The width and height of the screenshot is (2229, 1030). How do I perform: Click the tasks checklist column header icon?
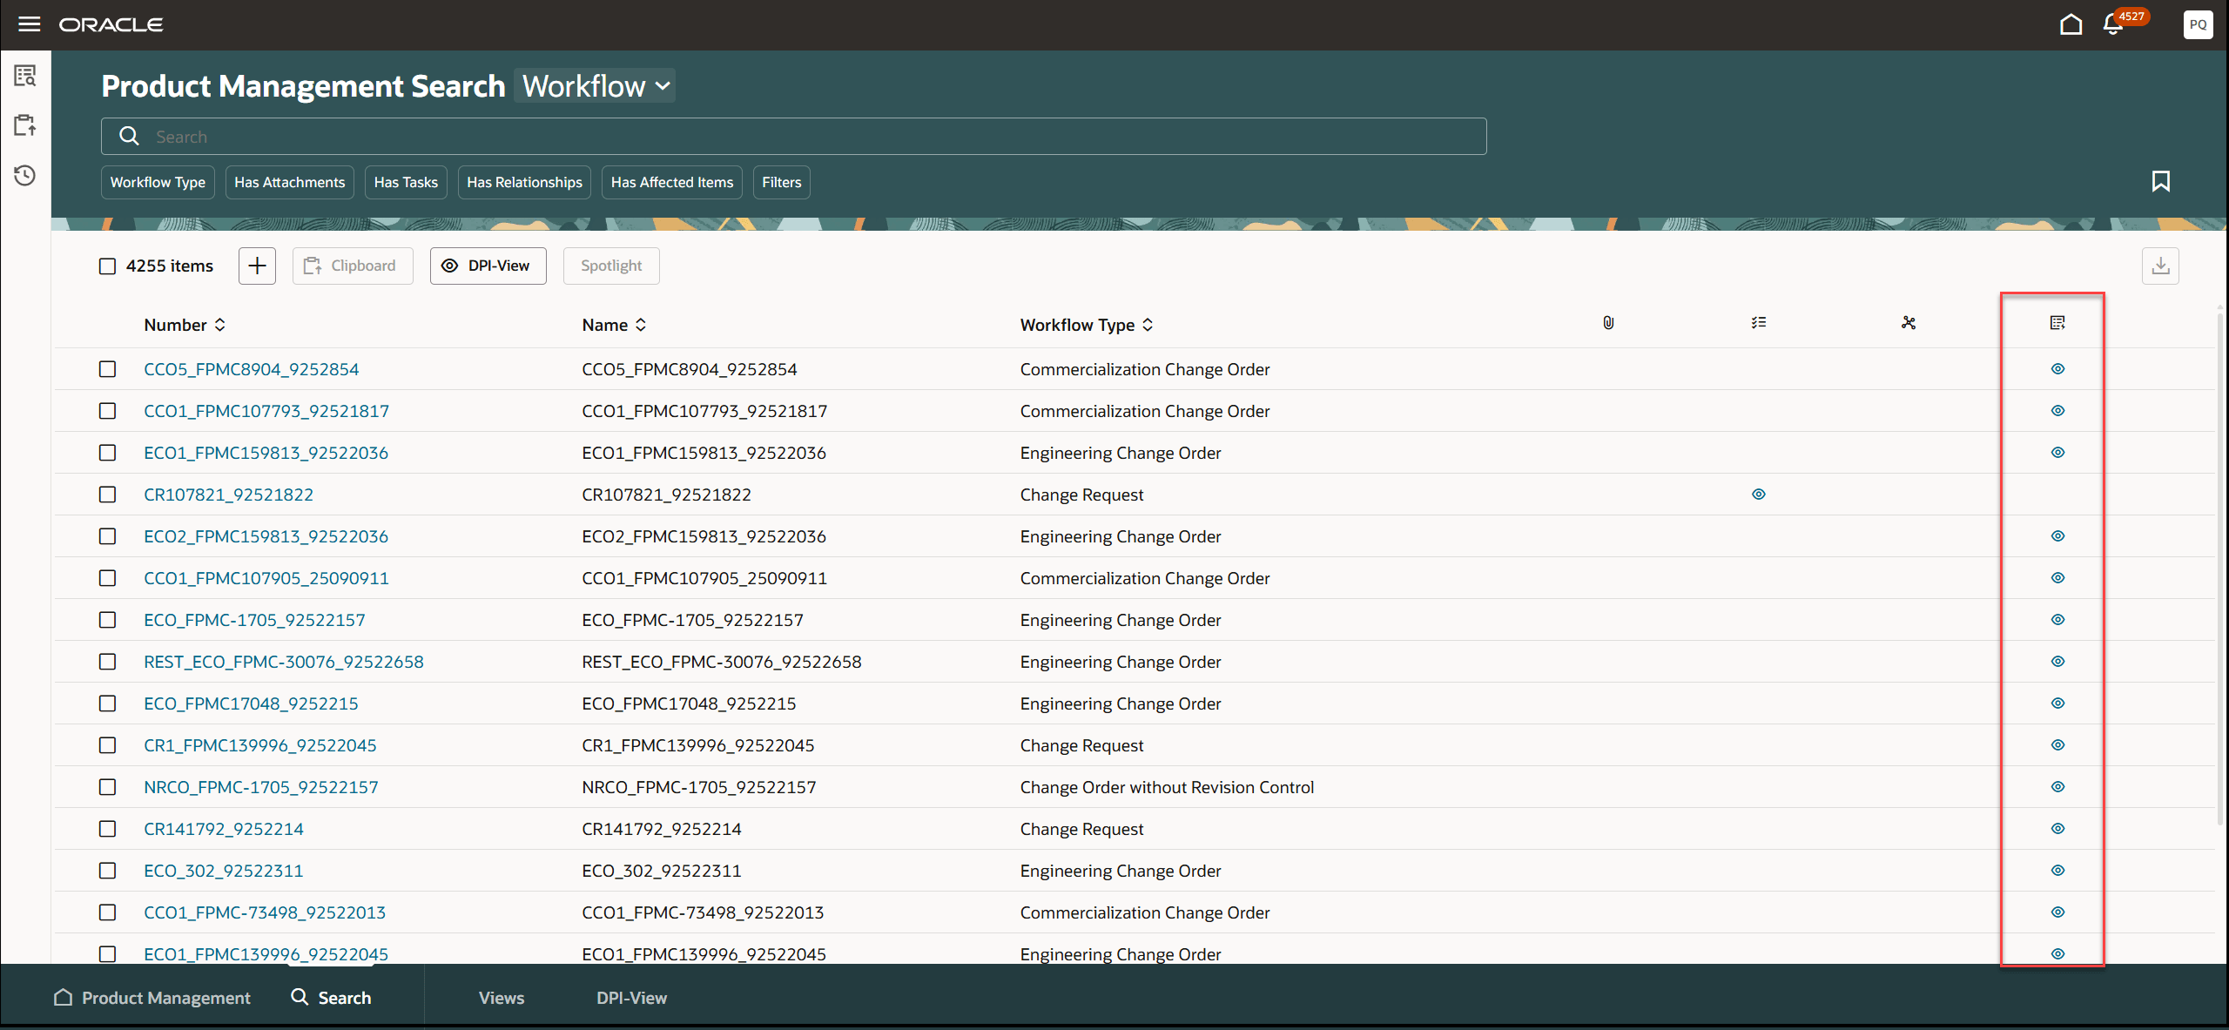[x=1758, y=322]
